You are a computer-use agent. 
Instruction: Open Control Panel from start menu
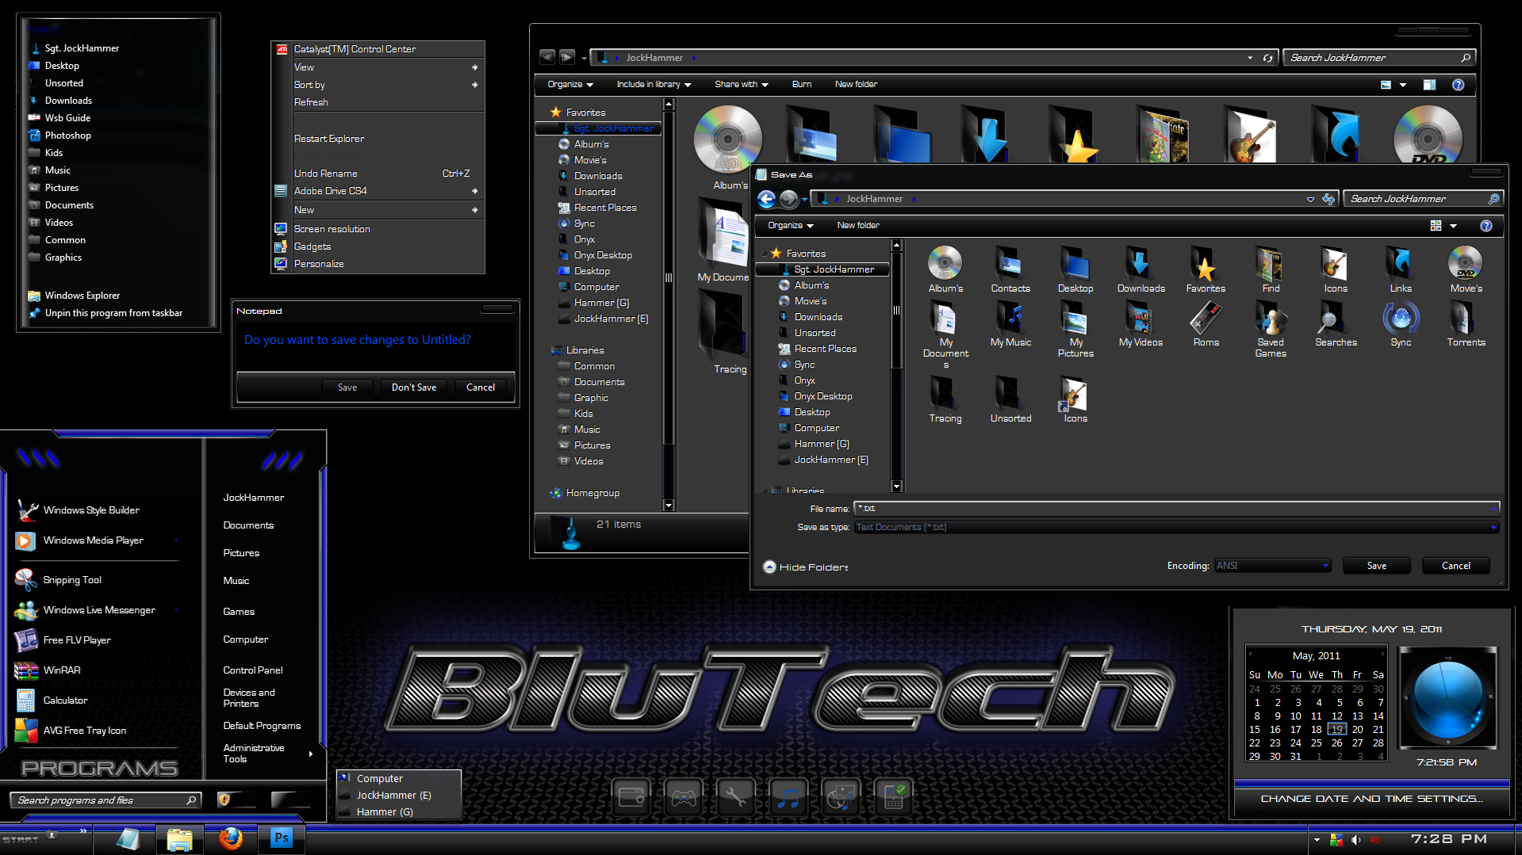253,670
